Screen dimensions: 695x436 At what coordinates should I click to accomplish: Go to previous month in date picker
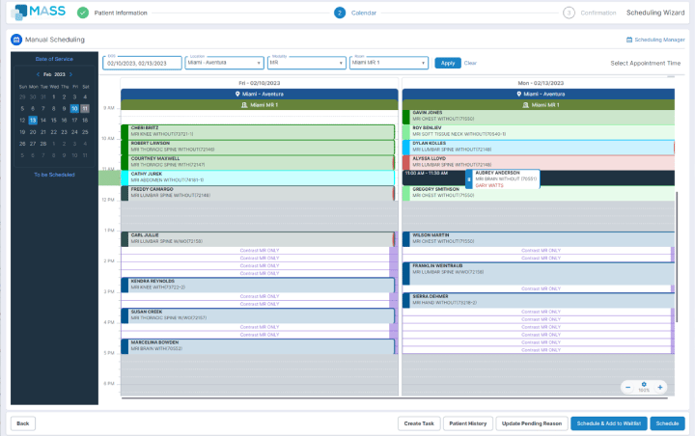click(37, 73)
